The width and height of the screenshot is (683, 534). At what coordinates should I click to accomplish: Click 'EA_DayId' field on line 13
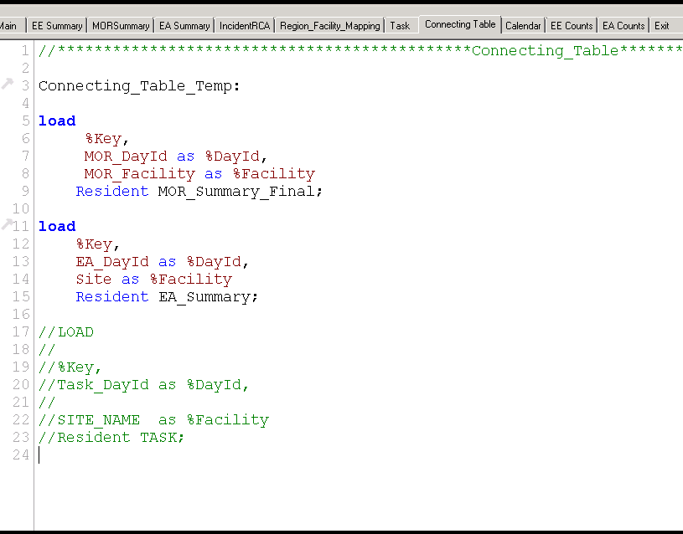click(112, 262)
